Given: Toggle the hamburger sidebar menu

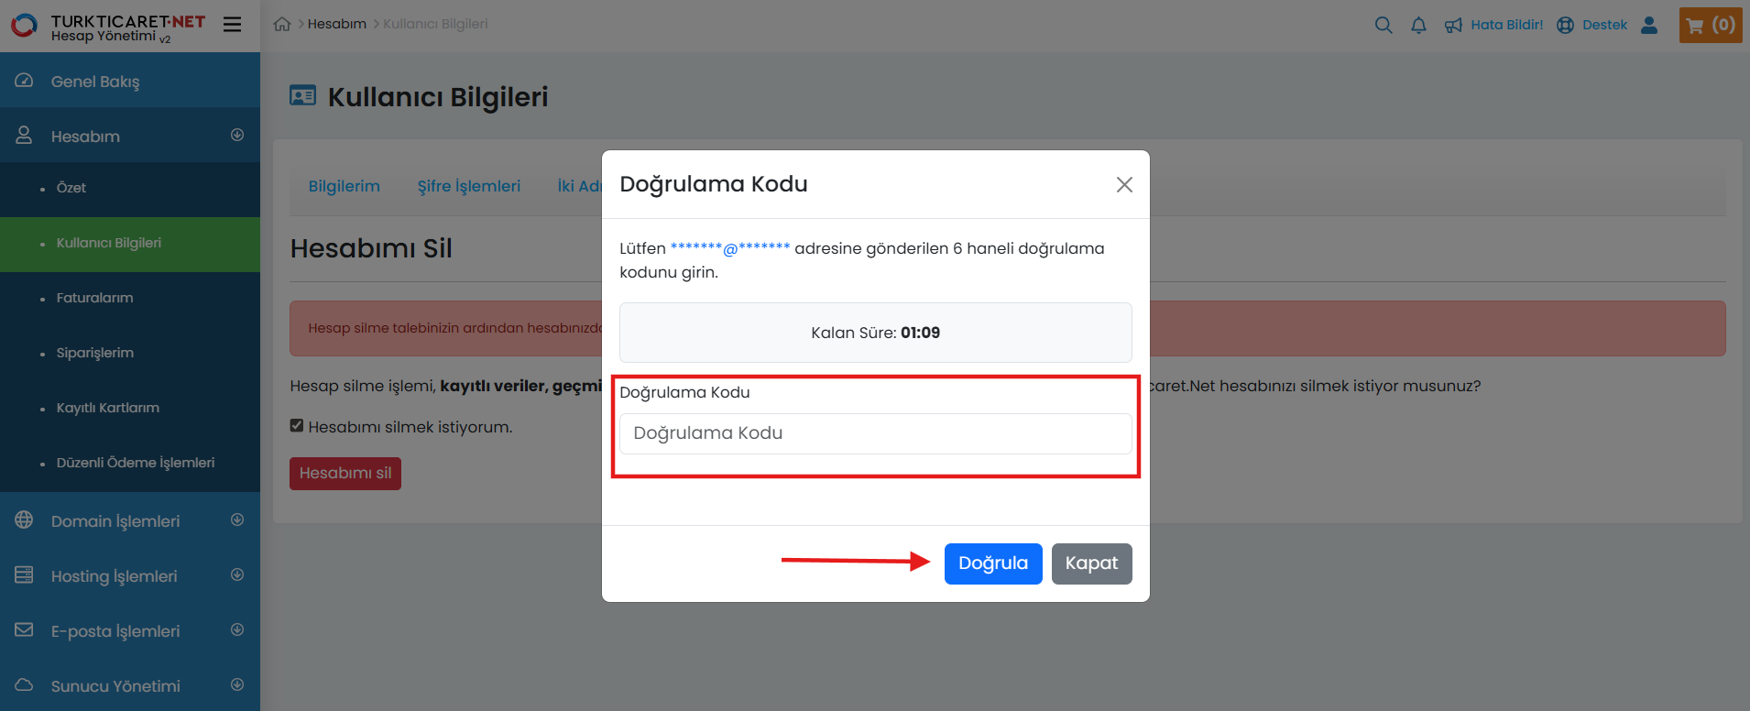Looking at the screenshot, I should pyautogui.click(x=233, y=25).
